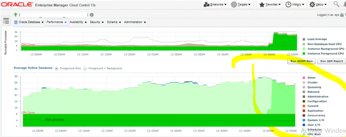Expand the Oracle Database dropdown

click(29, 22)
